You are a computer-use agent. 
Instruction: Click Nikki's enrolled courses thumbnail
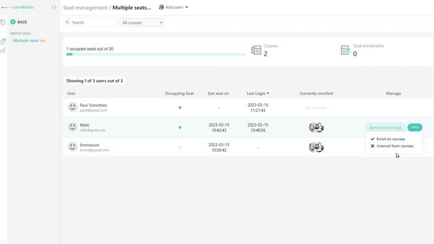coord(317,127)
